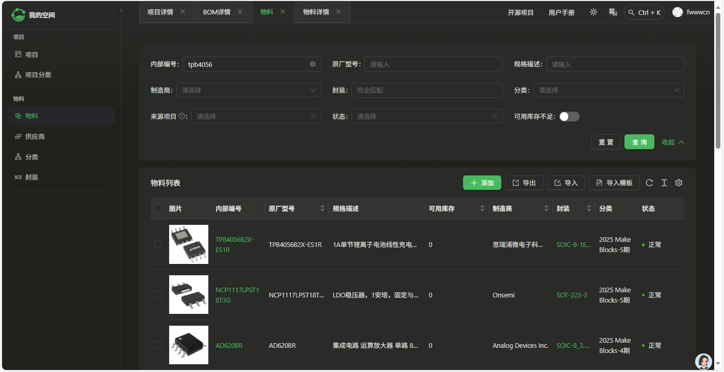Open the 状态 dropdown filter
This screenshot has width=724, height=372.
point(426,116)
